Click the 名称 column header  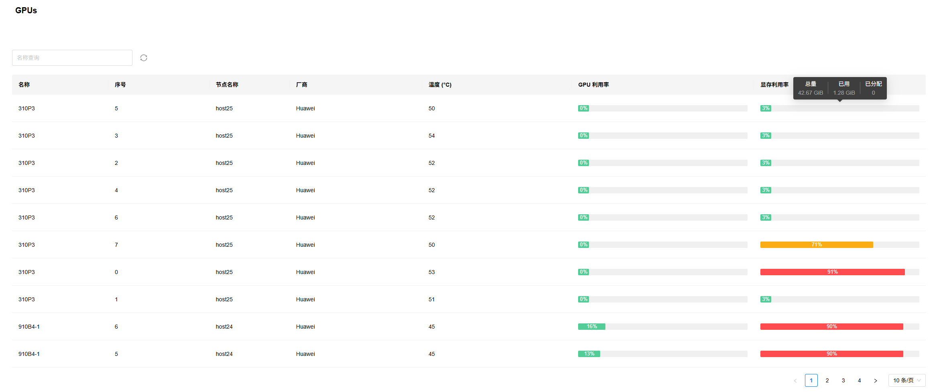pyautogui.click(x=24, y=85)
